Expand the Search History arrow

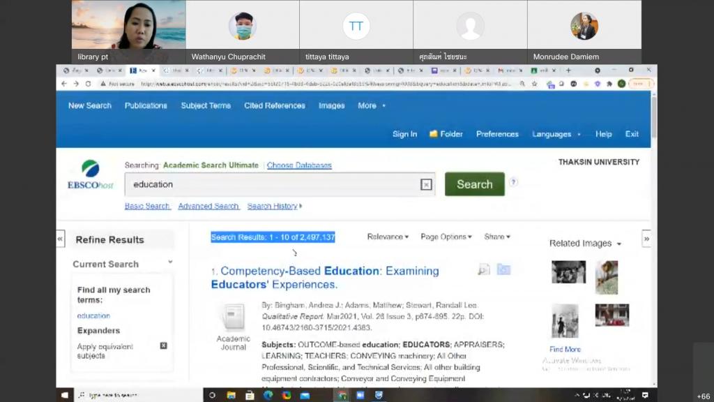[301, 206]
